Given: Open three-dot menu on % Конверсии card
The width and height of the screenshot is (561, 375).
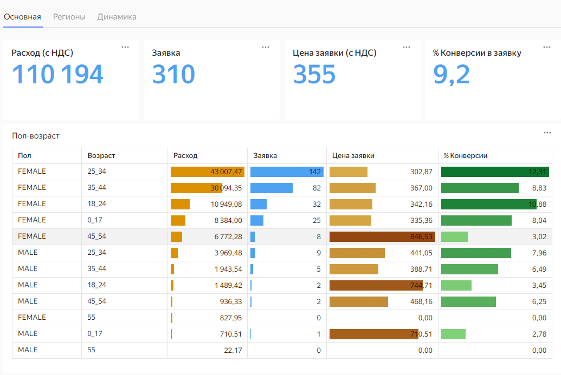Looking at the screenshot, I should pyautogui.click(x=547, y=47).
